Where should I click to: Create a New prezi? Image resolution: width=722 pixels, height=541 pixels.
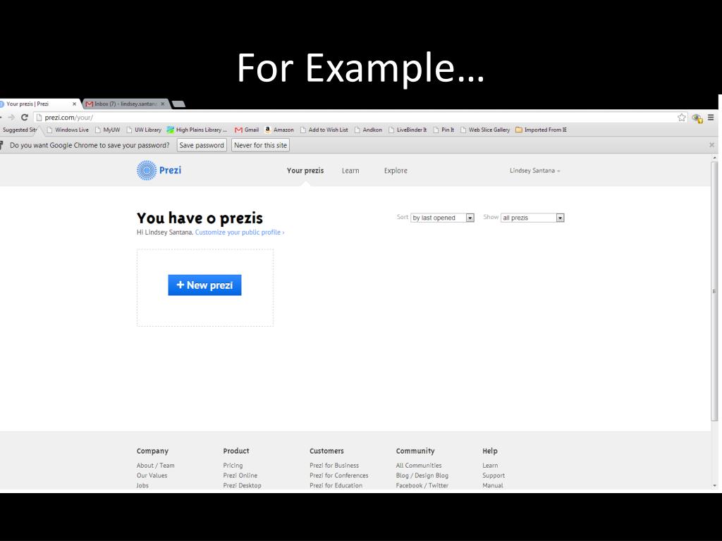coord(204,285)
